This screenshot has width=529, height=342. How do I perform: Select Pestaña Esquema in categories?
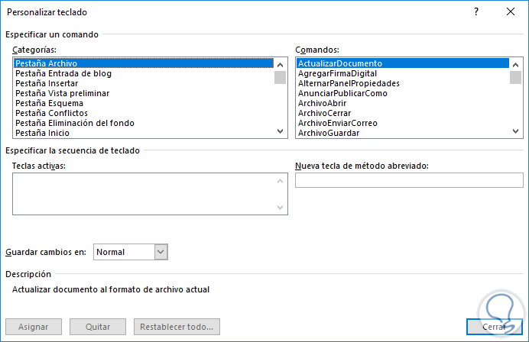pos(49,103)
